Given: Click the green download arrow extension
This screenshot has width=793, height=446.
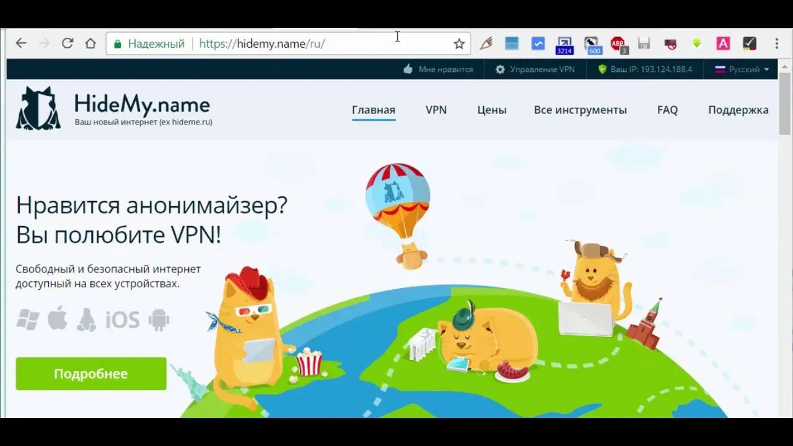Looking at the screenshot, I should [x=697, y=43].
